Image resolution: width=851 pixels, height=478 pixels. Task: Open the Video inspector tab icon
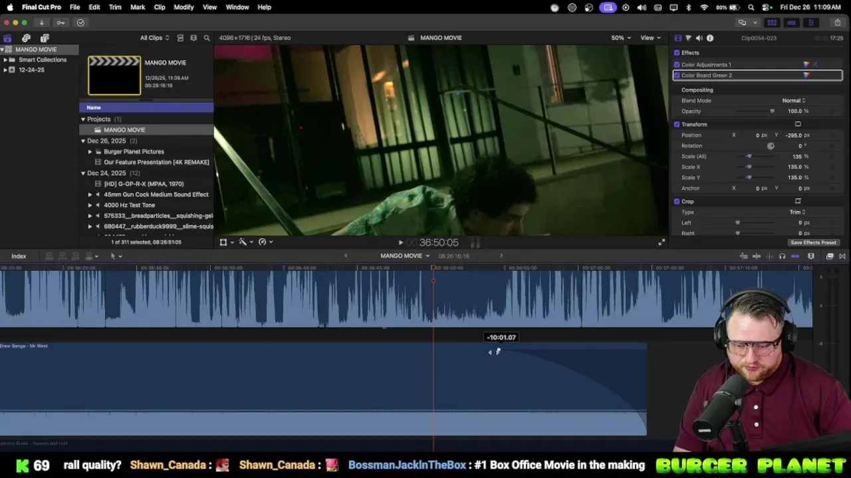677,38
